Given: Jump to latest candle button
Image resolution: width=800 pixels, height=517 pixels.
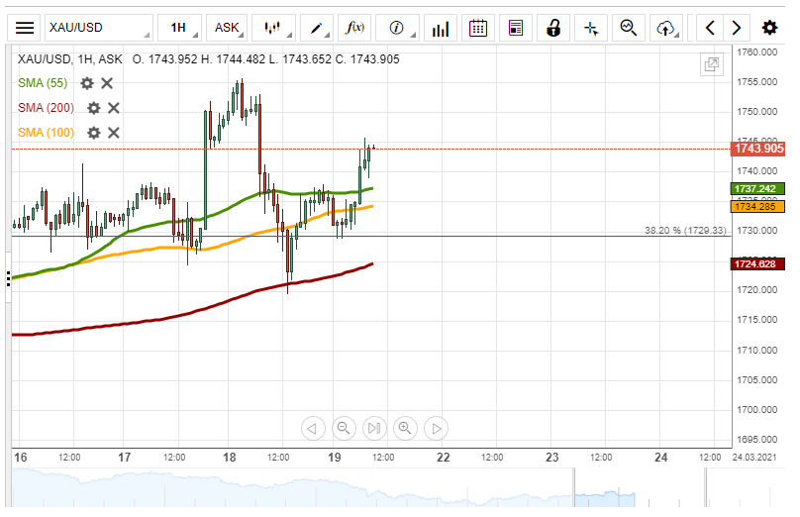Looking at the screenshot, I should [373, 428].
